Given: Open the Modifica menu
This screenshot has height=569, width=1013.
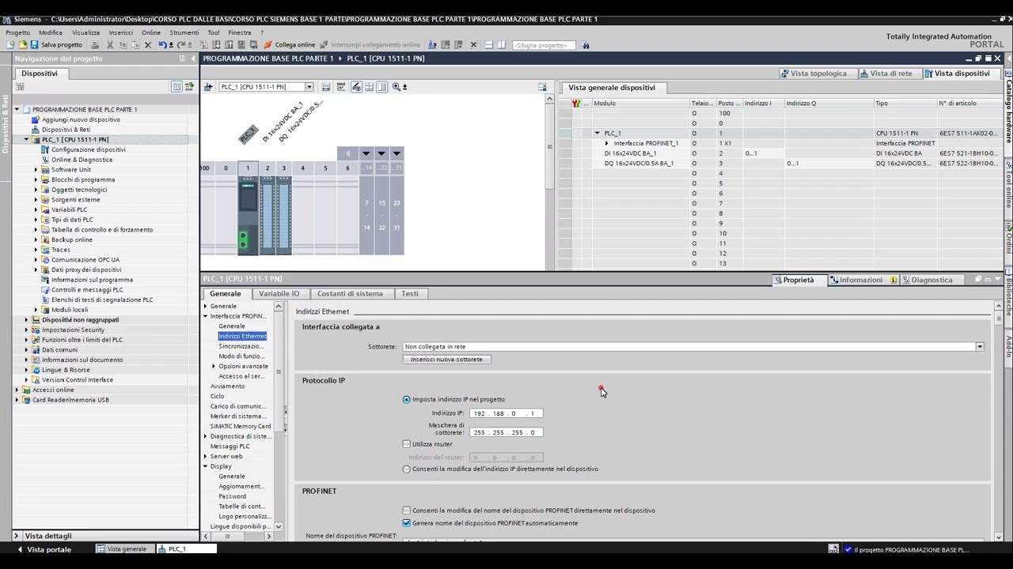Looking at the screenshot, I should point(51,32).
